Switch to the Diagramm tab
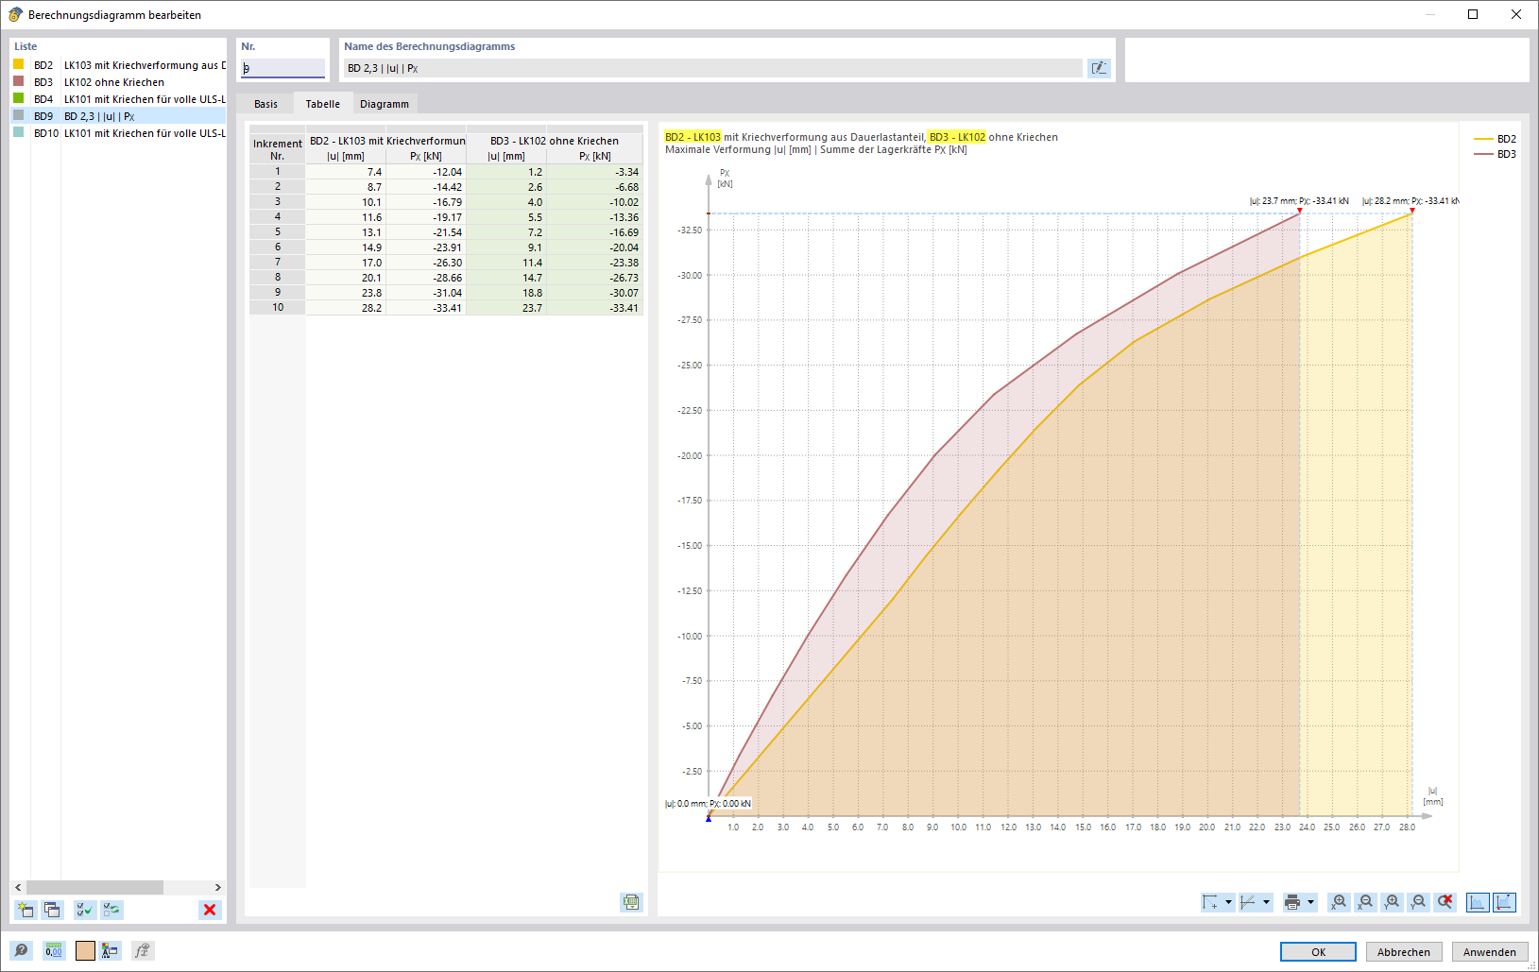Viewport: 1539px width, 972px height. (385, 103)
